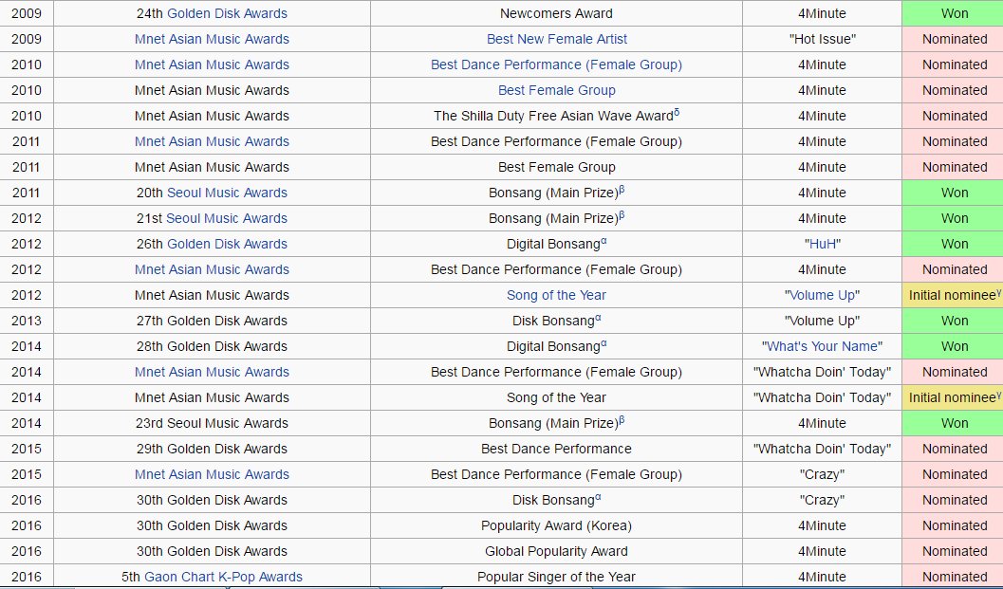Open the Best New Female Artist link

click(x=556, y=39)
